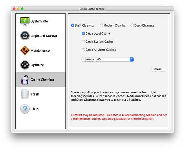Click the Help question mark icon
185x149 pixels.
[25, 109]
